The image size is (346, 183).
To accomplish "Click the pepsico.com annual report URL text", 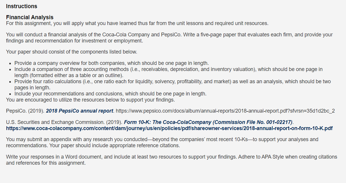I will click(225, 111).
